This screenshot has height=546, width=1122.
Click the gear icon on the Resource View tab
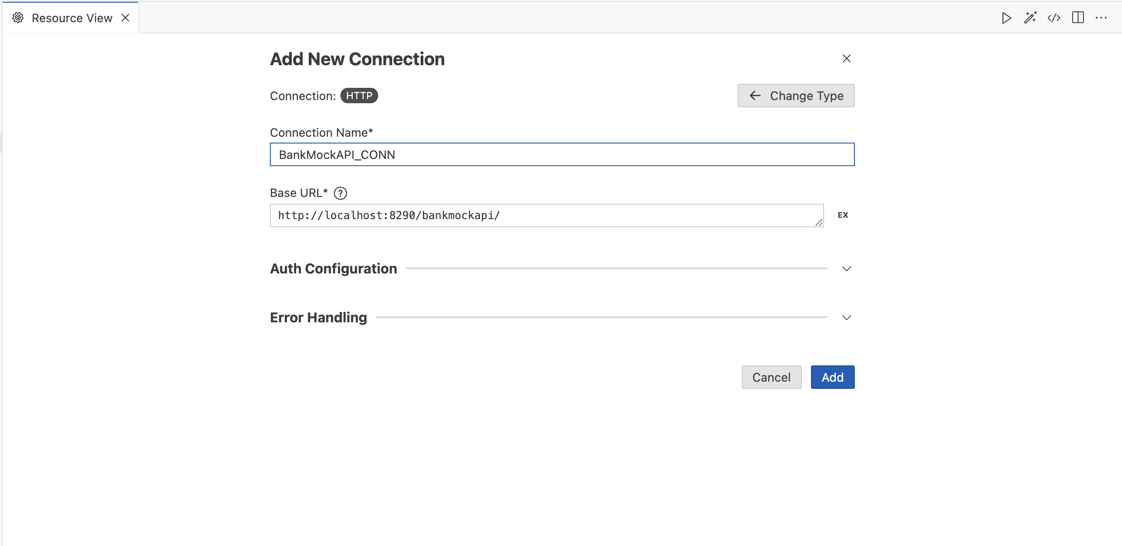tap(18, 18)
